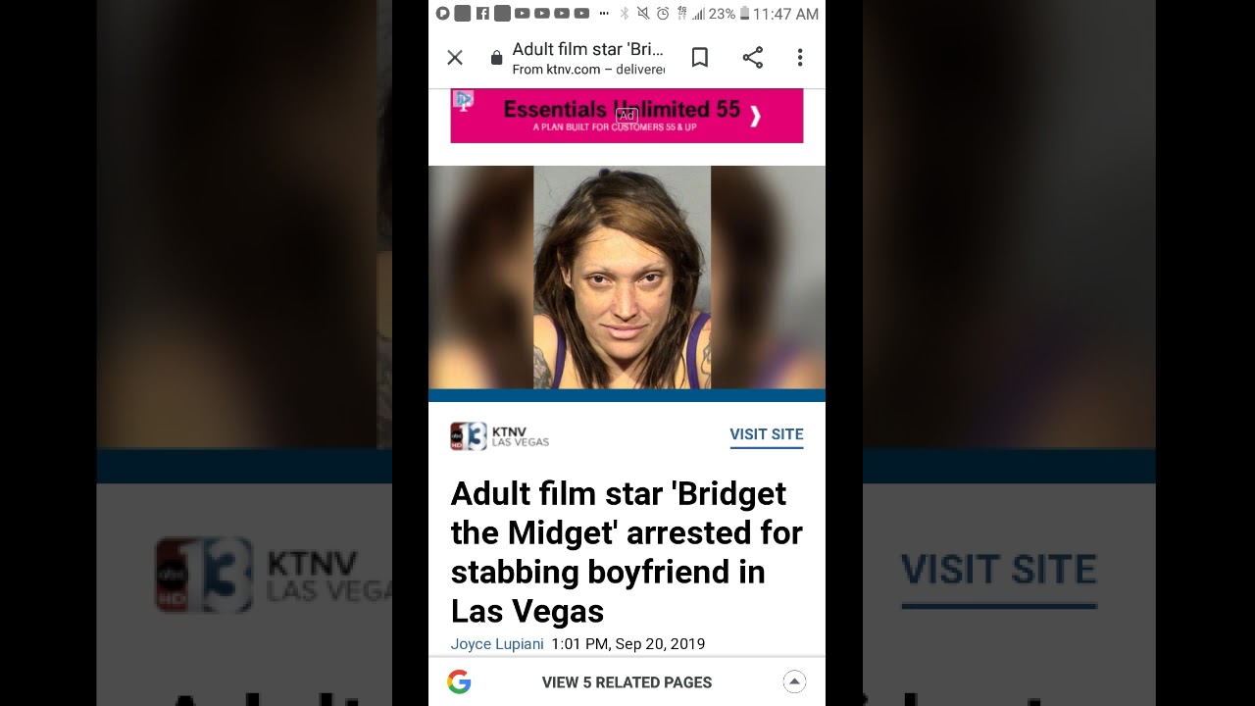1255x706 pixels.
Task: Follow the VISIT SITE link
Action: 767,434
